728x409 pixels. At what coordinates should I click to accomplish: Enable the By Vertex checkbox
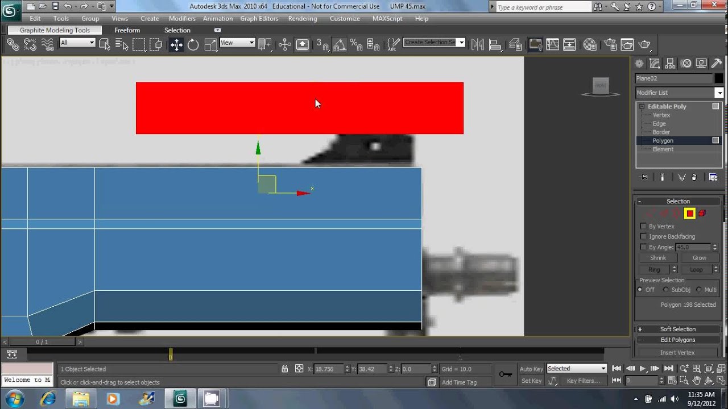pos(643,226)
